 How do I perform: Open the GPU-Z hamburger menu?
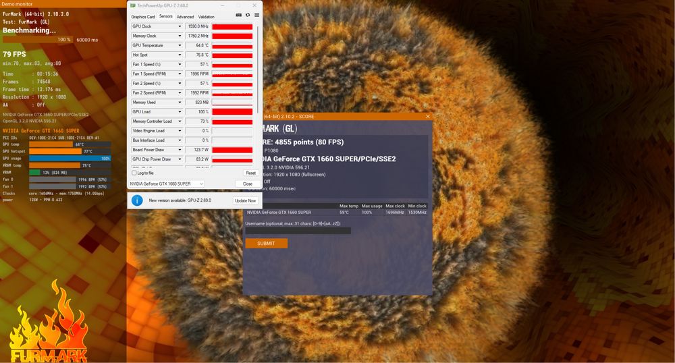256,15
